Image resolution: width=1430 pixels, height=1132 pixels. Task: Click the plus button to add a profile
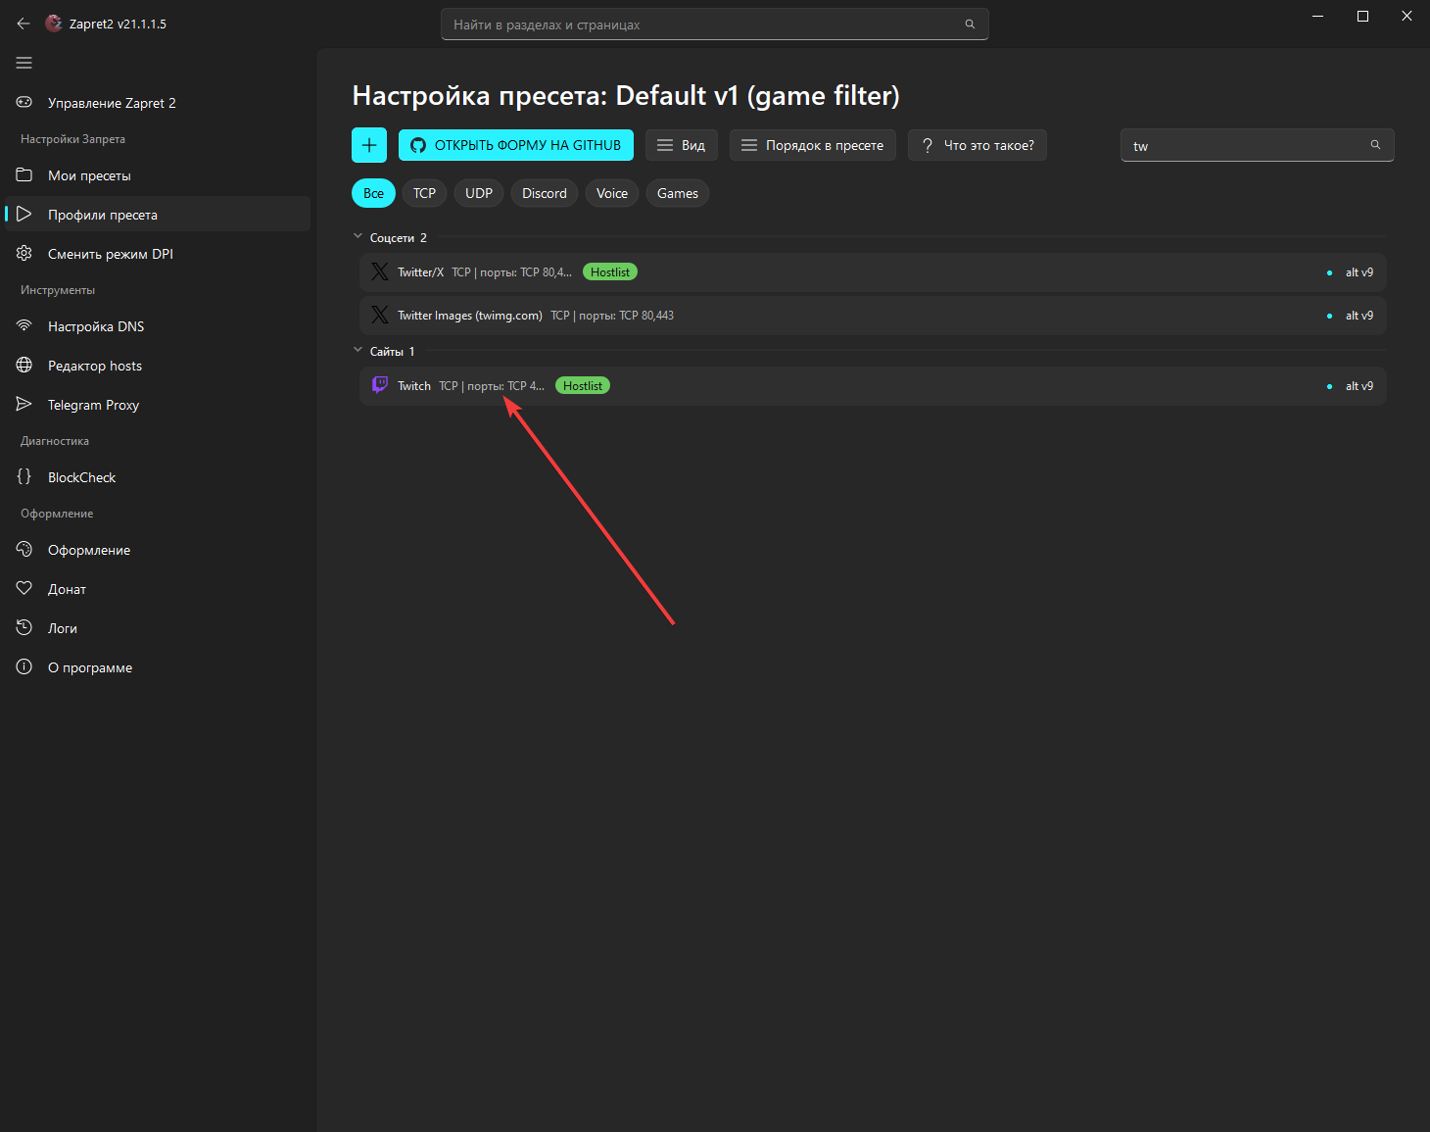369,145
